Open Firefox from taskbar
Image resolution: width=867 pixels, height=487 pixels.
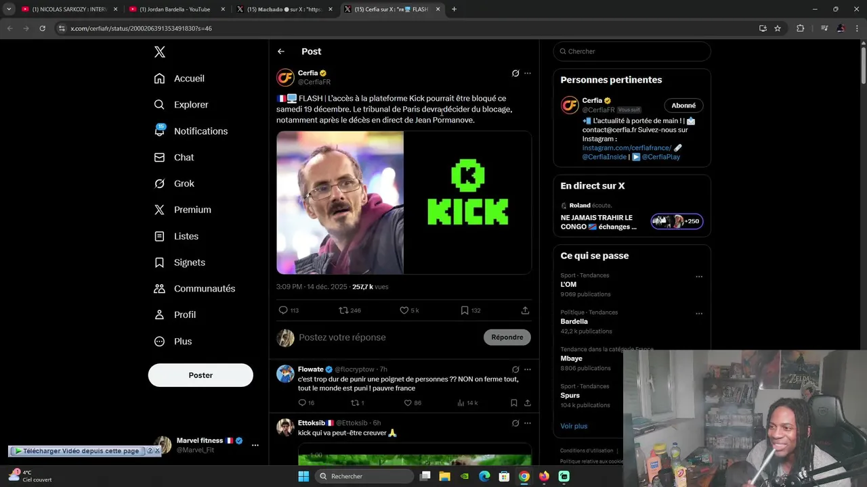pos(544,476)
